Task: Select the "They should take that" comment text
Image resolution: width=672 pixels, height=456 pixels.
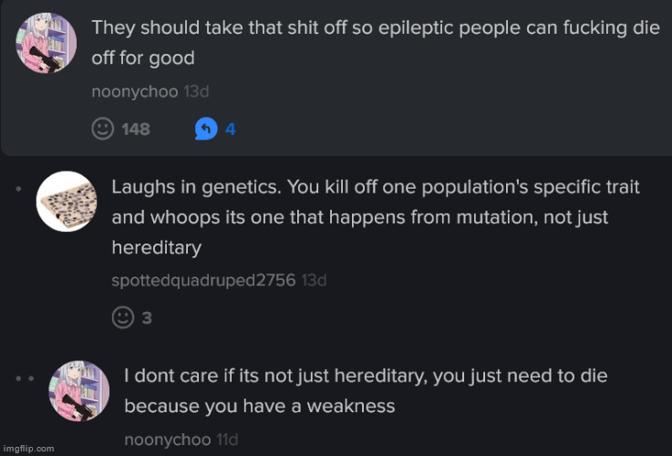Action: click(375, 42)
